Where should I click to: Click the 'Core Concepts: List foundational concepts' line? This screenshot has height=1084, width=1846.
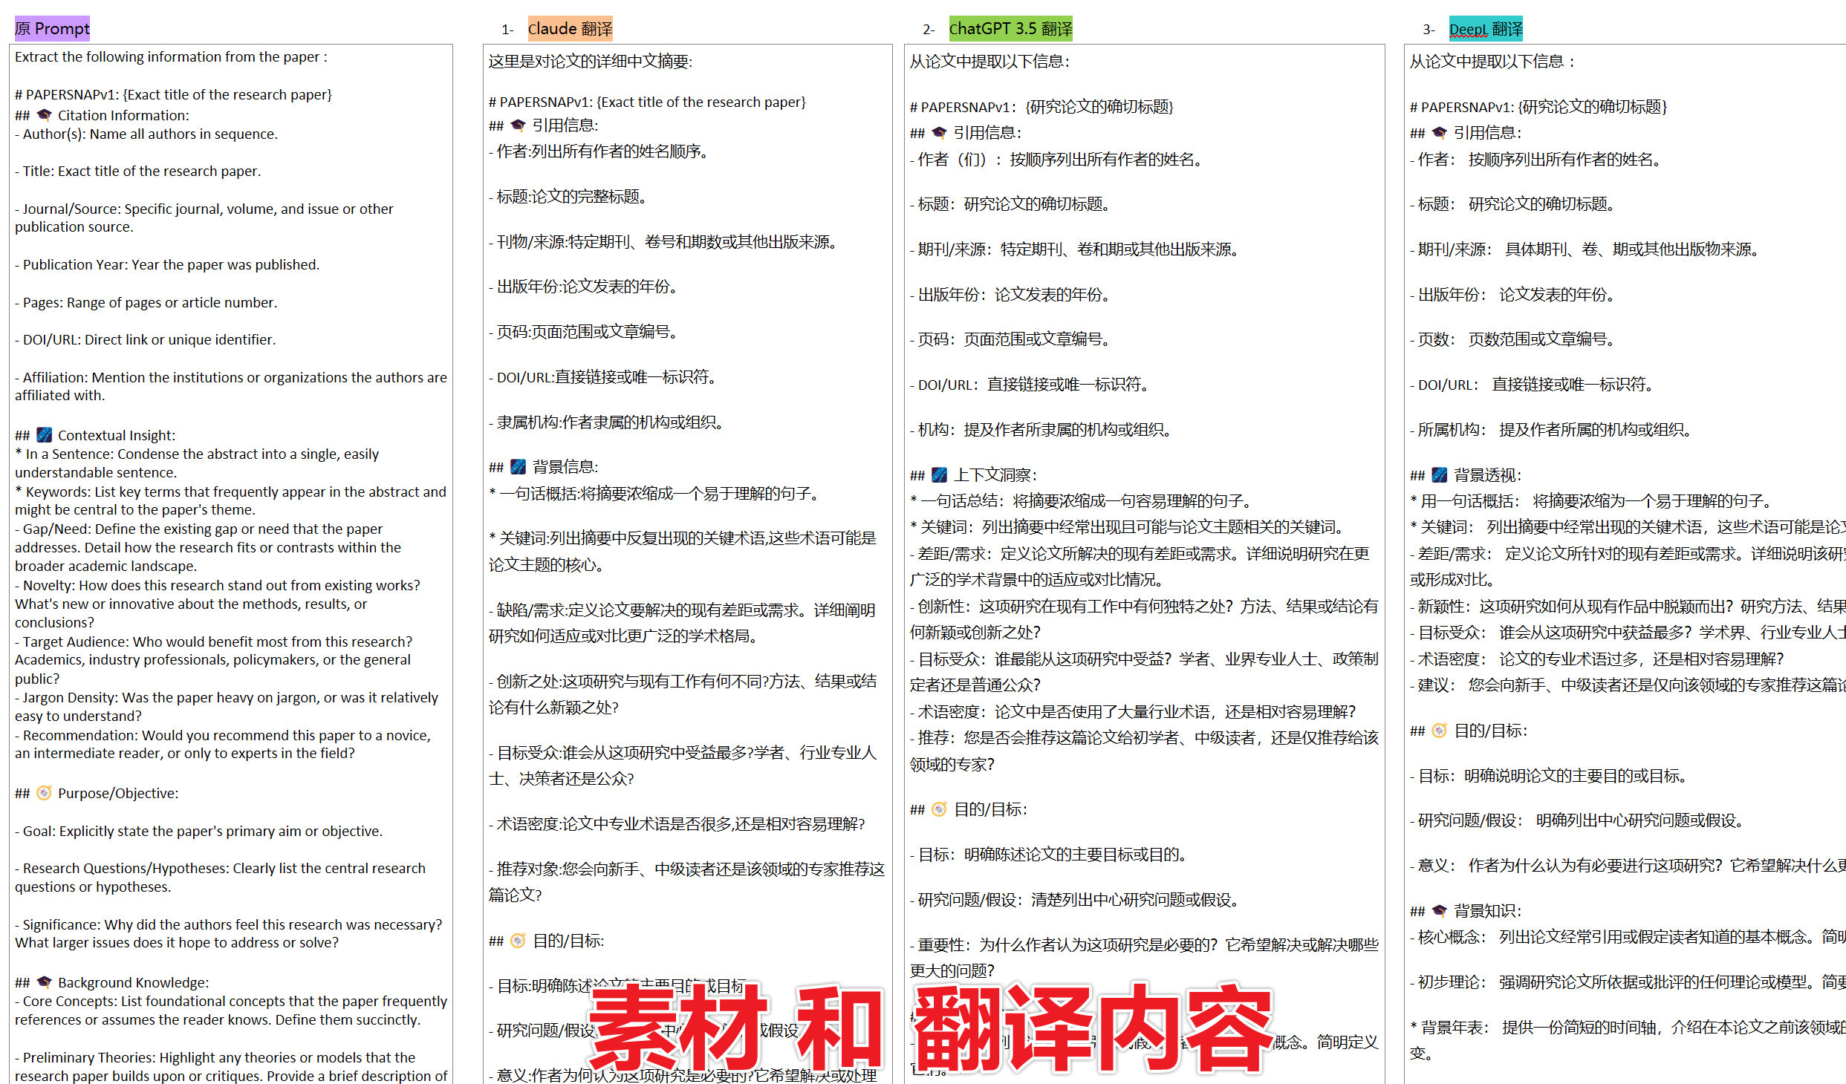[231, 1011]
